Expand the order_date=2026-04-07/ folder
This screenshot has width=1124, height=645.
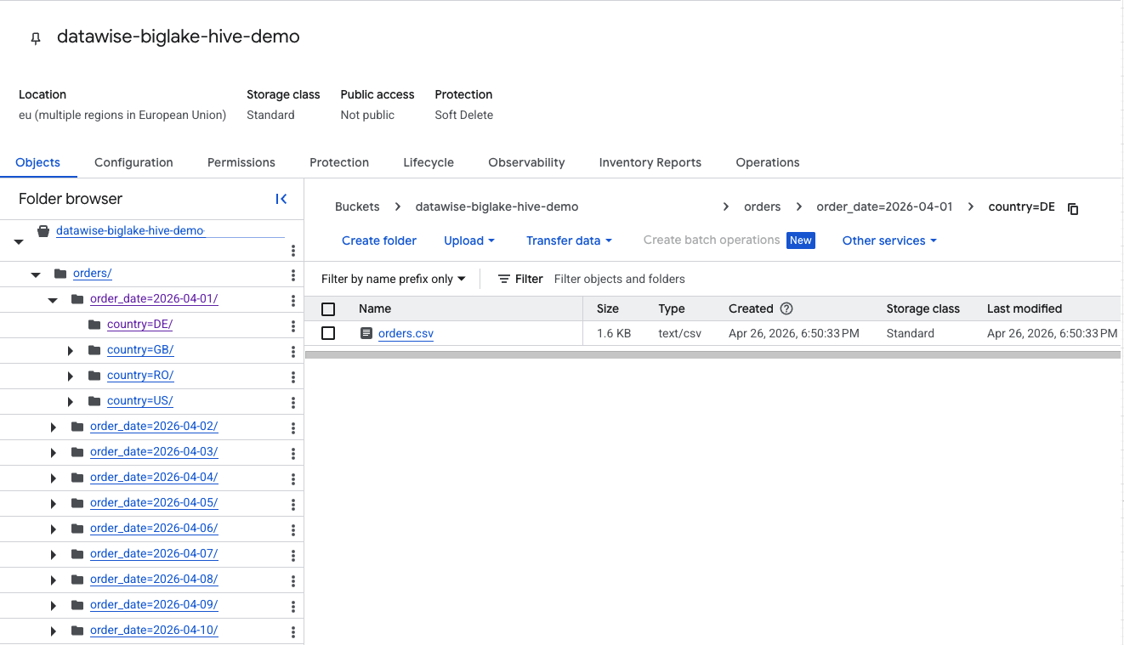click(x=54, y=554)
